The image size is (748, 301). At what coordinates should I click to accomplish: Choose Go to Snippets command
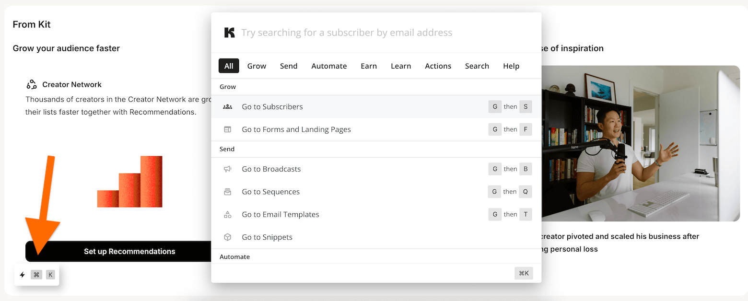(x=376, y=237)
